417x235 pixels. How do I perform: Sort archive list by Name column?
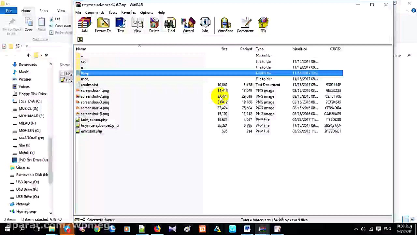tap(81, 49)
